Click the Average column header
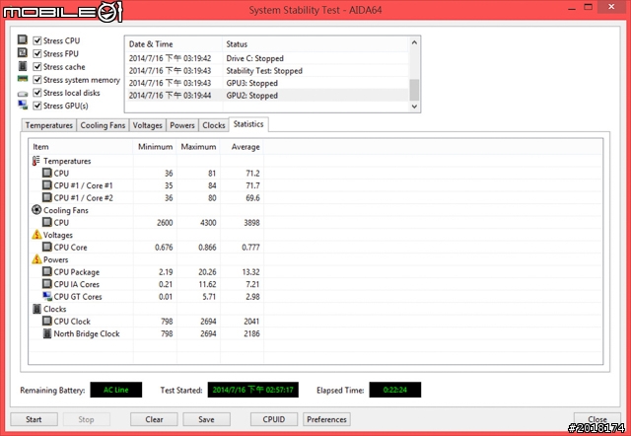 [x=242, y=147]
